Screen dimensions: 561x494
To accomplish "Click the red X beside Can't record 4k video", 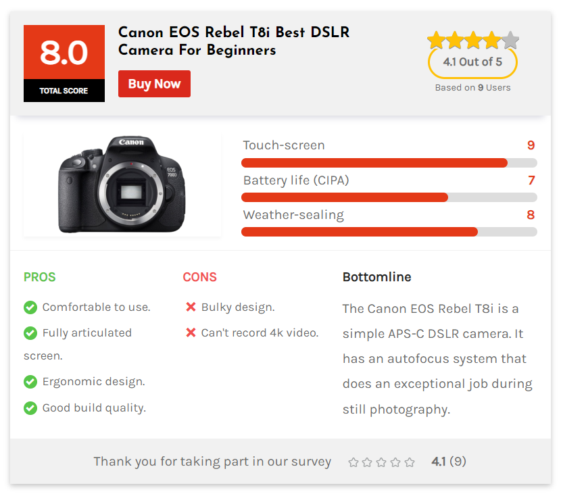I will [x=191, y=332].
